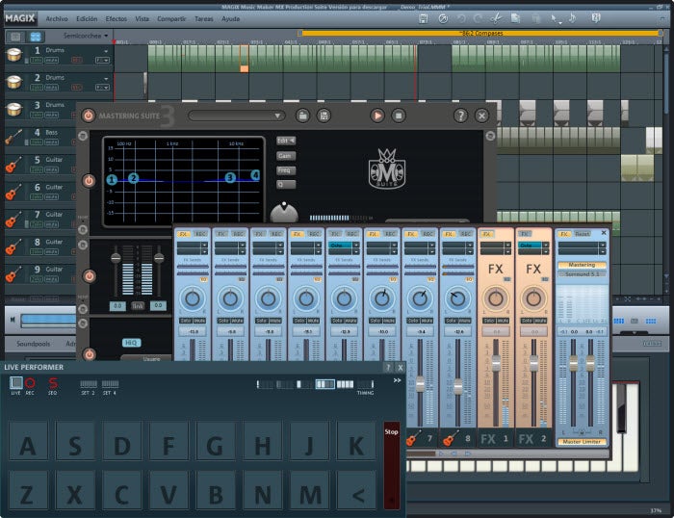674x518 pixels.
Task: Play preview in Mastering Suite
Action: pos(377,116)
